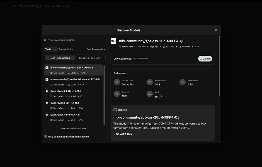
Task: Switch to the Hugging Face (All) tab
Action: 90,58
